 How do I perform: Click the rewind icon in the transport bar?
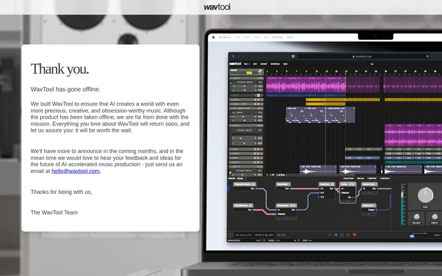point(336,235)
